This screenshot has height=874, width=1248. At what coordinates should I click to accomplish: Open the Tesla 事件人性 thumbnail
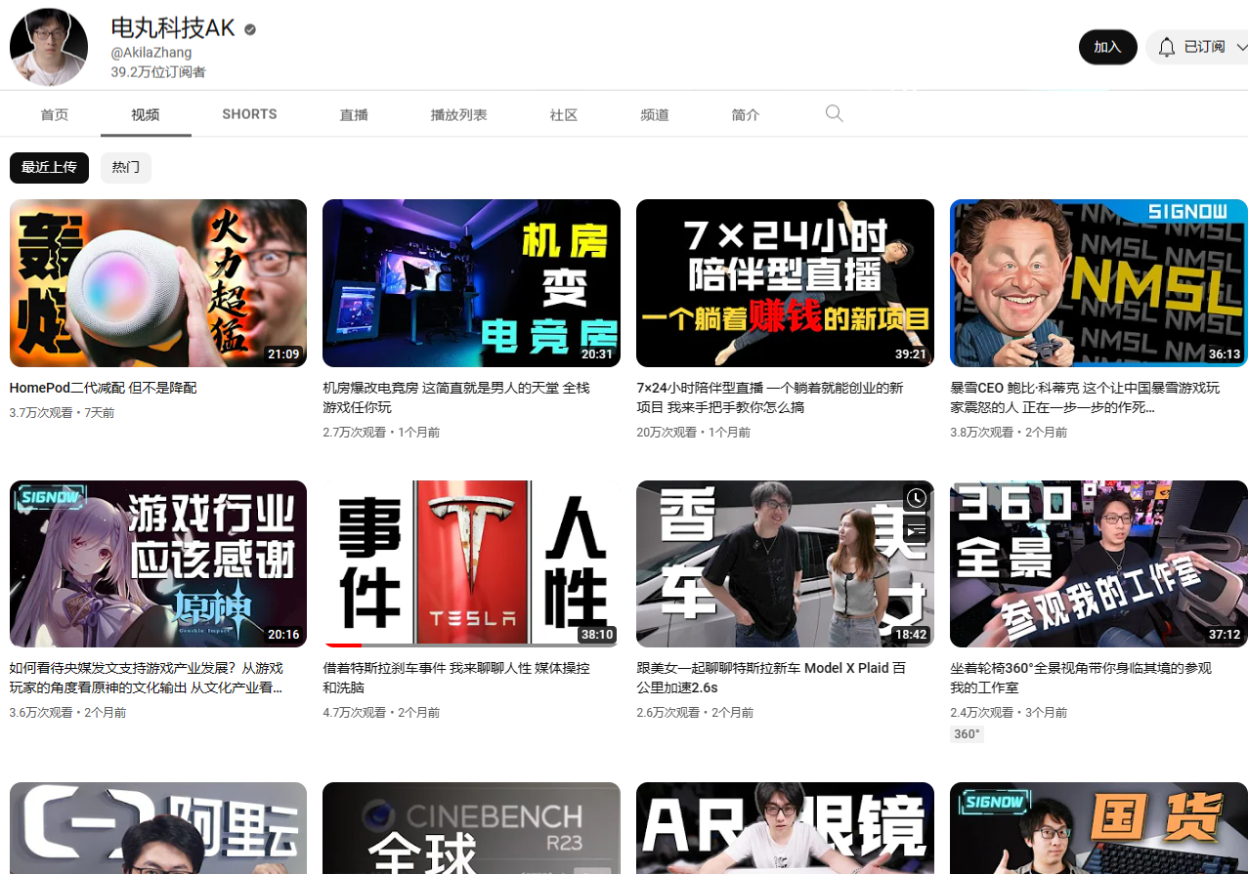471,563
